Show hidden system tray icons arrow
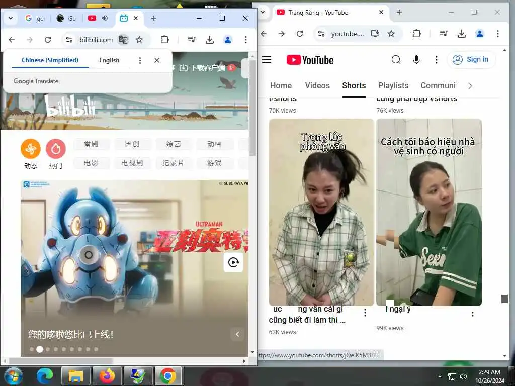The height and width of the screenshot is (386, 515). point(440,376)
